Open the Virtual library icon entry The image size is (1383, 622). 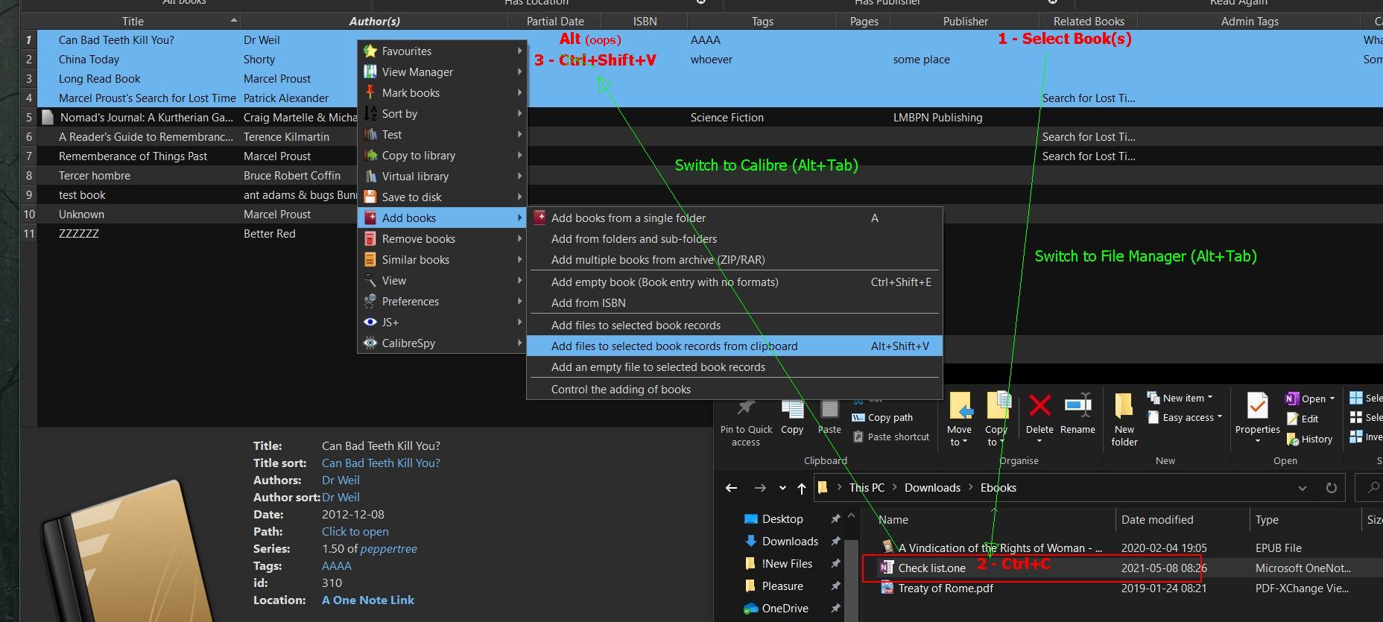pyautogui.click(x=370, y=176)
